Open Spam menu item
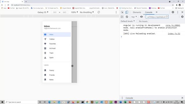The width and height of the screenshot is (185, 104). (57, 57)
